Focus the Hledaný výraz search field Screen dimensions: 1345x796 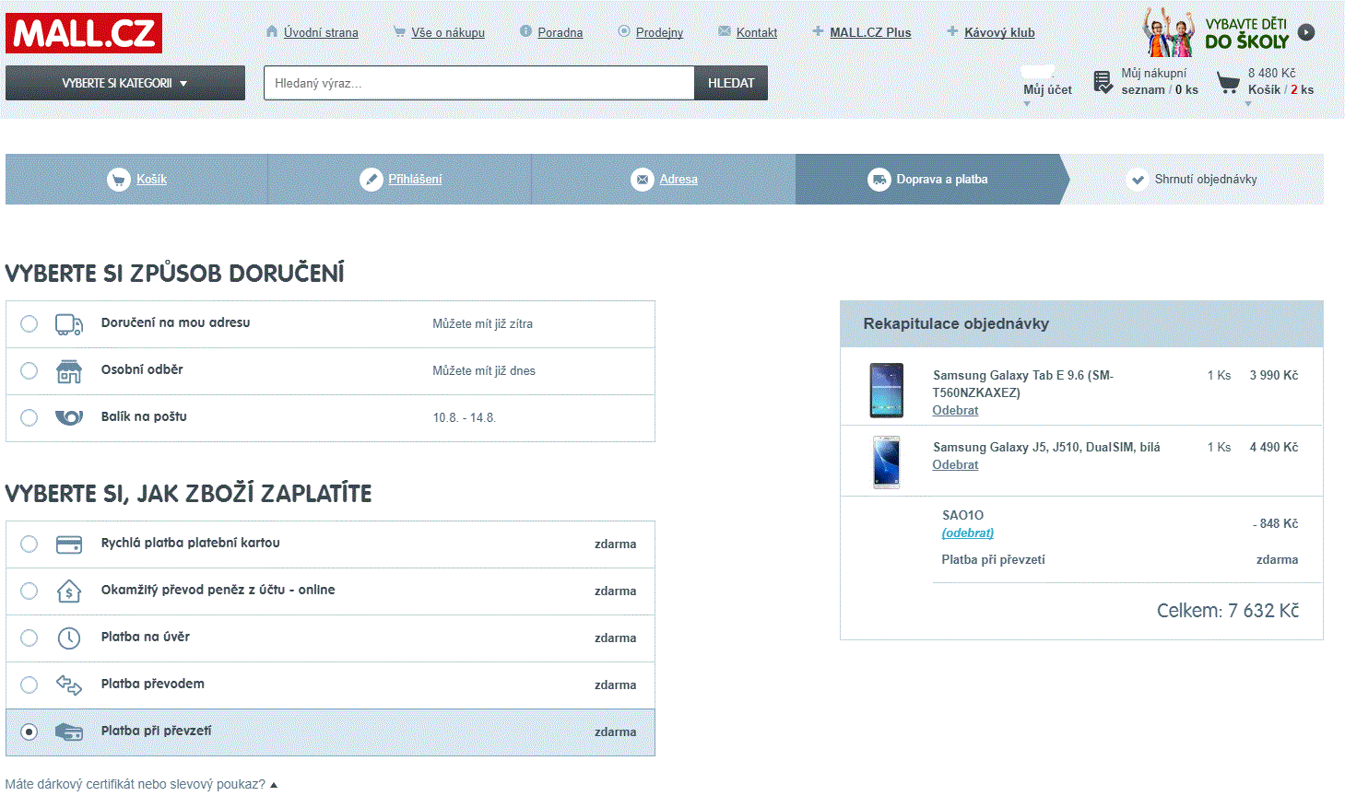pyautogui.click(x=478, y=83)
